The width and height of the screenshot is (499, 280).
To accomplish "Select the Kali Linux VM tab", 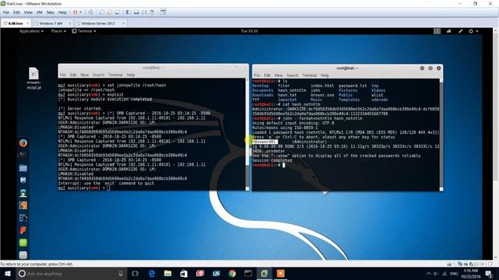I will point(16,23).
